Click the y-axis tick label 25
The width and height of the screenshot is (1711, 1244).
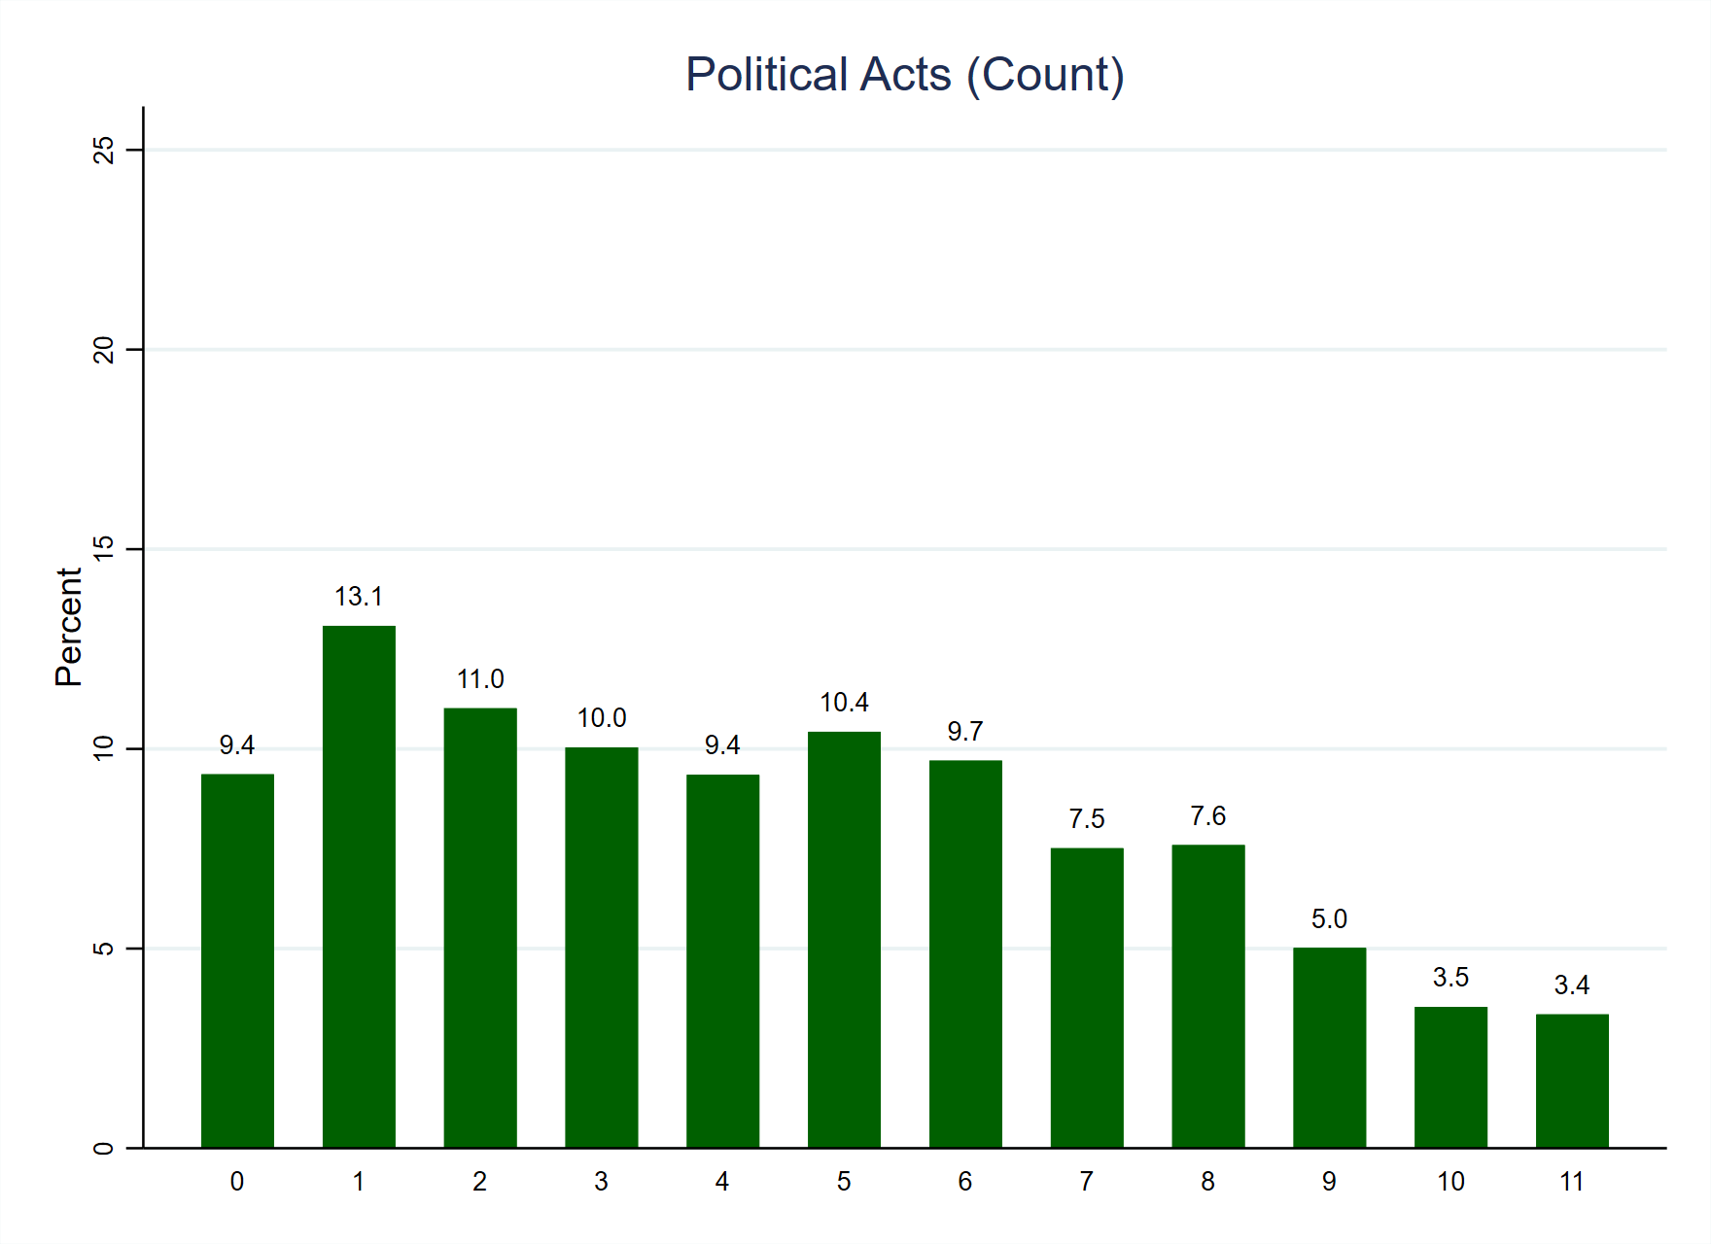click(x=103, y=150)
